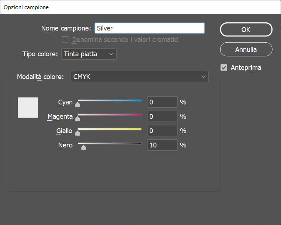Click the Nome campione label

tap(66, 28)
